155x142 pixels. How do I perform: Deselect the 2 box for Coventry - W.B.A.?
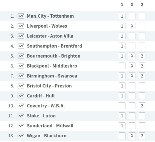142,106
